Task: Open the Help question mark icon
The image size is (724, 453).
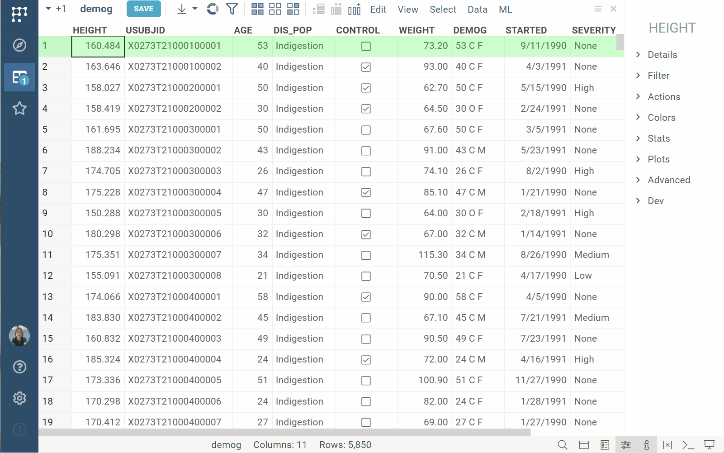Action: 19,367
